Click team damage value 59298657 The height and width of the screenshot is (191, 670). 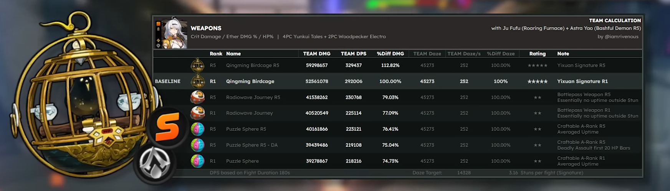(x=317, y=66)
